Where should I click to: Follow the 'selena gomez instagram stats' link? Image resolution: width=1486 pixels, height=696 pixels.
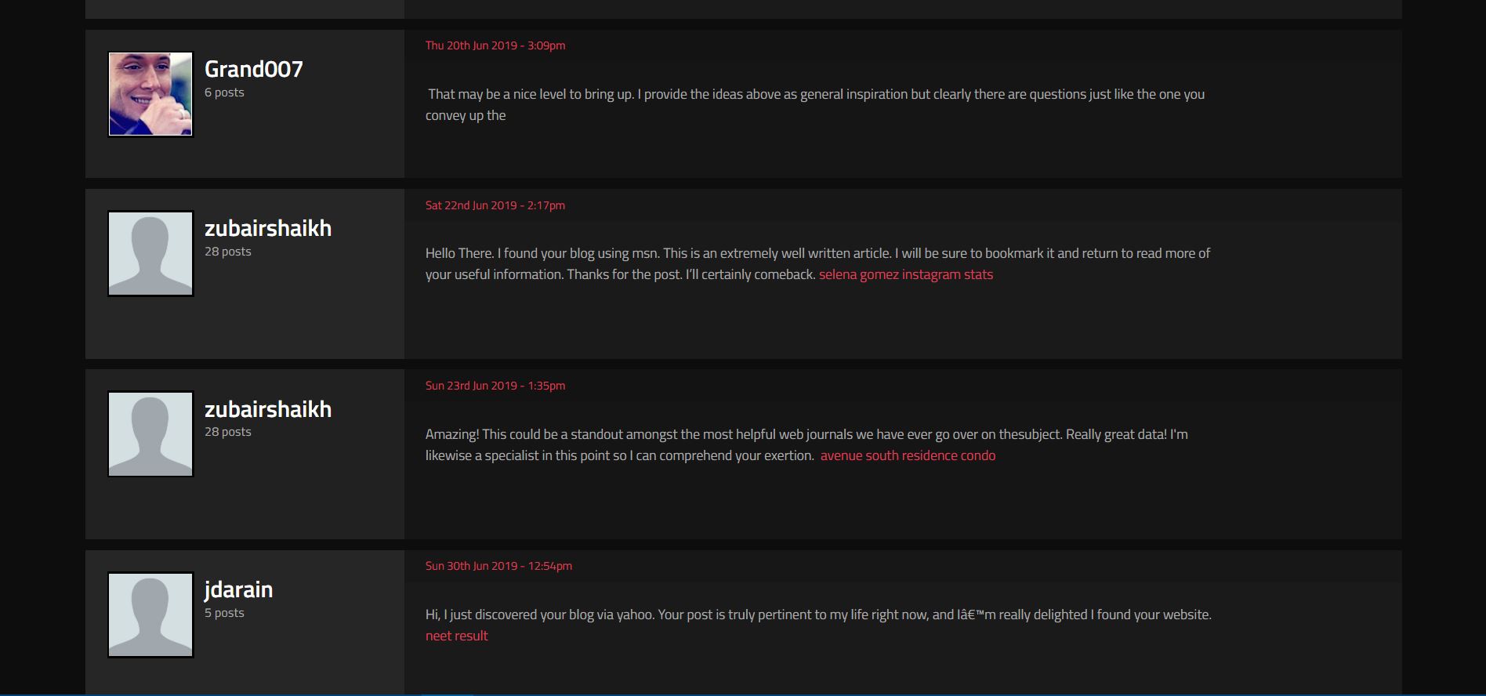click(905, 274)
